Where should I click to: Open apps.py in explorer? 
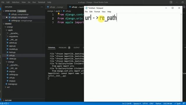12,46
